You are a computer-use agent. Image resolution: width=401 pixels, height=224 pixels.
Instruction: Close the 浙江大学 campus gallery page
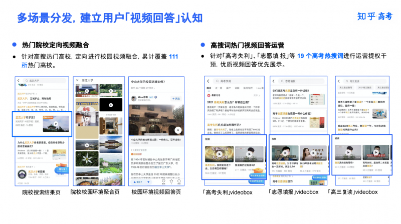(x=77, y=80)
